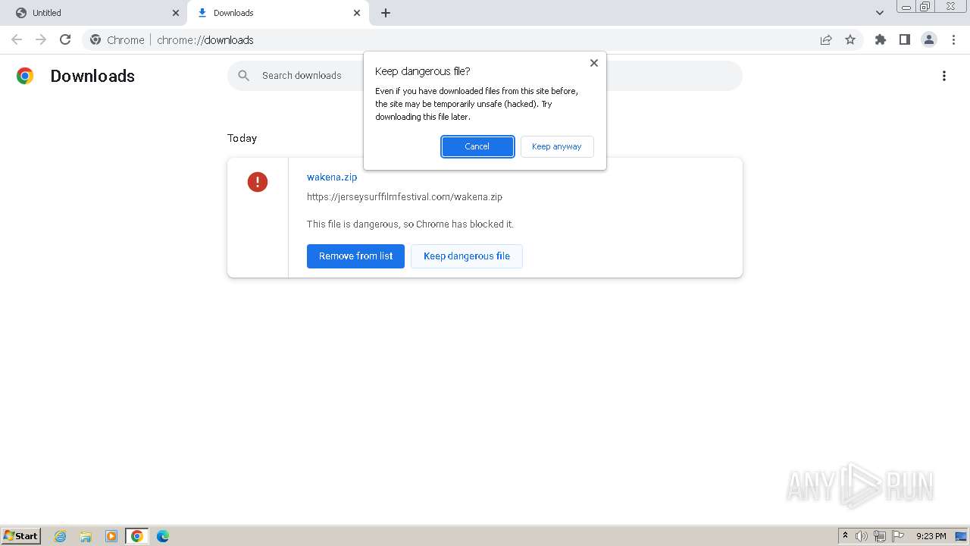Remove wakena.zip from list
970x546 pixels.
point(355,256)
